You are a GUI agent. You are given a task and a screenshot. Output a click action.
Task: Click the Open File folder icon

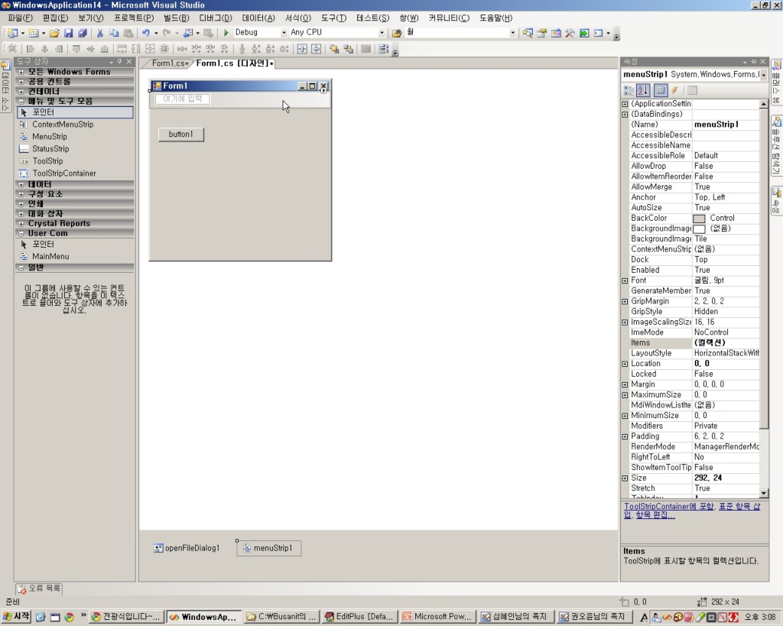coord(54,33)
